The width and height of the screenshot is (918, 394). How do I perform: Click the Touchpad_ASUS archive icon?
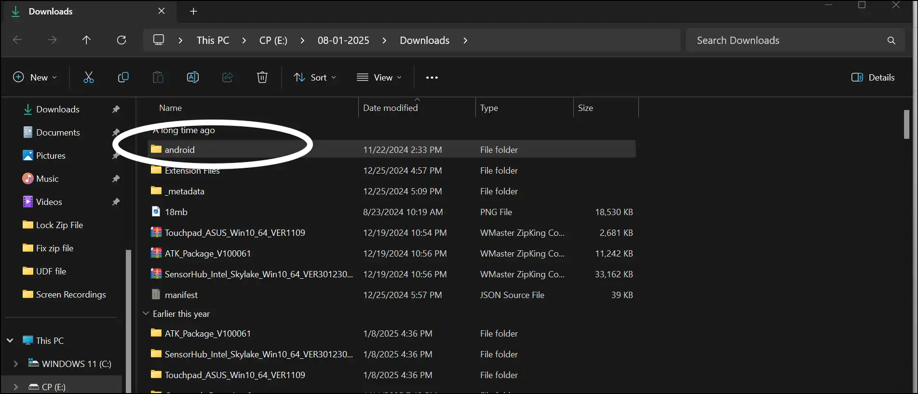pyautogui.click(x=156, y=232)
